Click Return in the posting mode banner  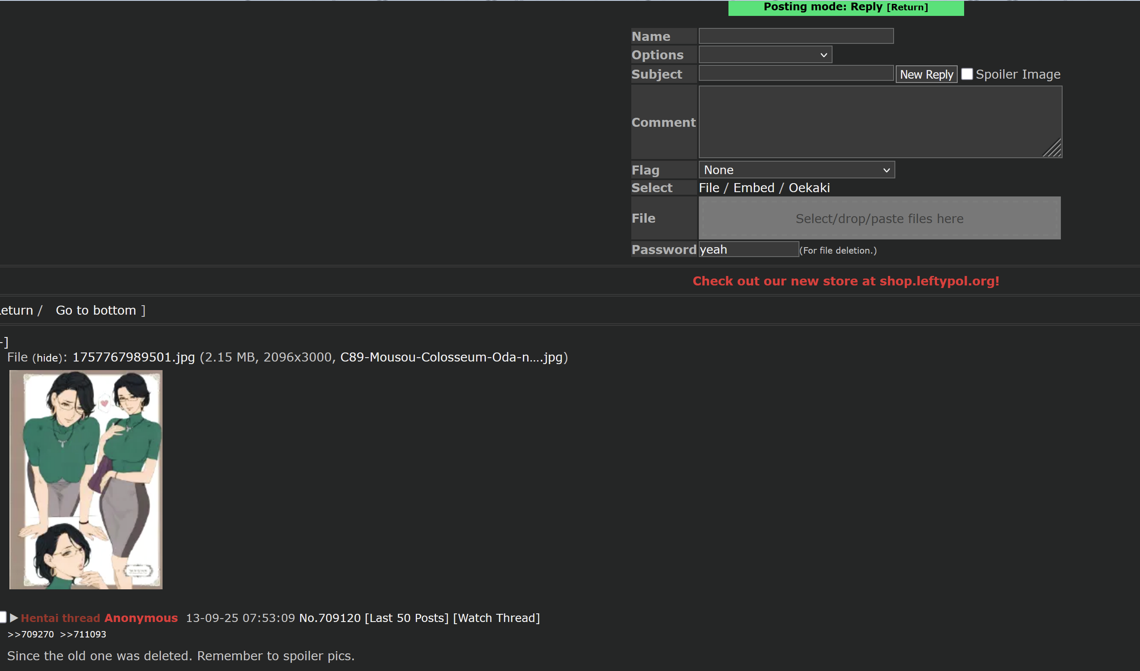point(907,7)
